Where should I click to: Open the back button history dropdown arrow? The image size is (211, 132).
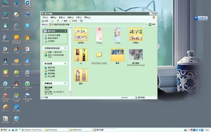coord(50,21)
